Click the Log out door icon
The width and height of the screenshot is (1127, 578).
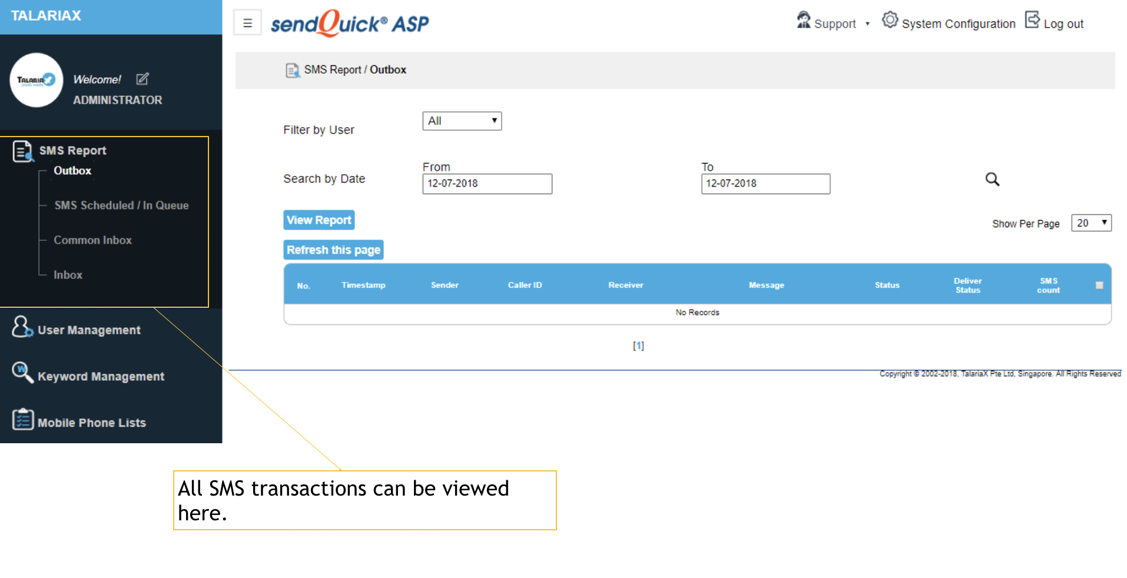click(x=1032, y=20)
